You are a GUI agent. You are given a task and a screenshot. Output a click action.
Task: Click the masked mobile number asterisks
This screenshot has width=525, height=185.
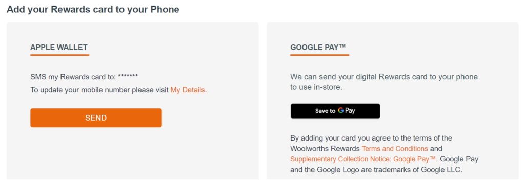tap(128, 77)
